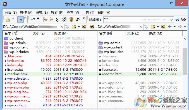This screenshot has height=110, width=189.
Task: Click the refresh/swap sides arrows icon
Action: pos(78,19)
